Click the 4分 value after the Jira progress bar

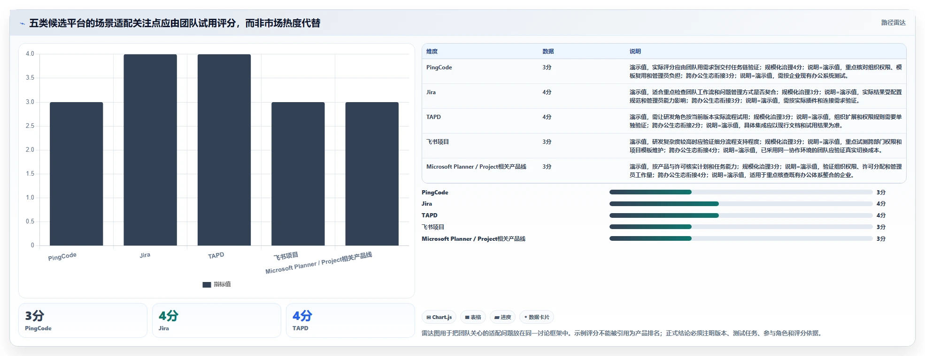(x=881, y=204)
